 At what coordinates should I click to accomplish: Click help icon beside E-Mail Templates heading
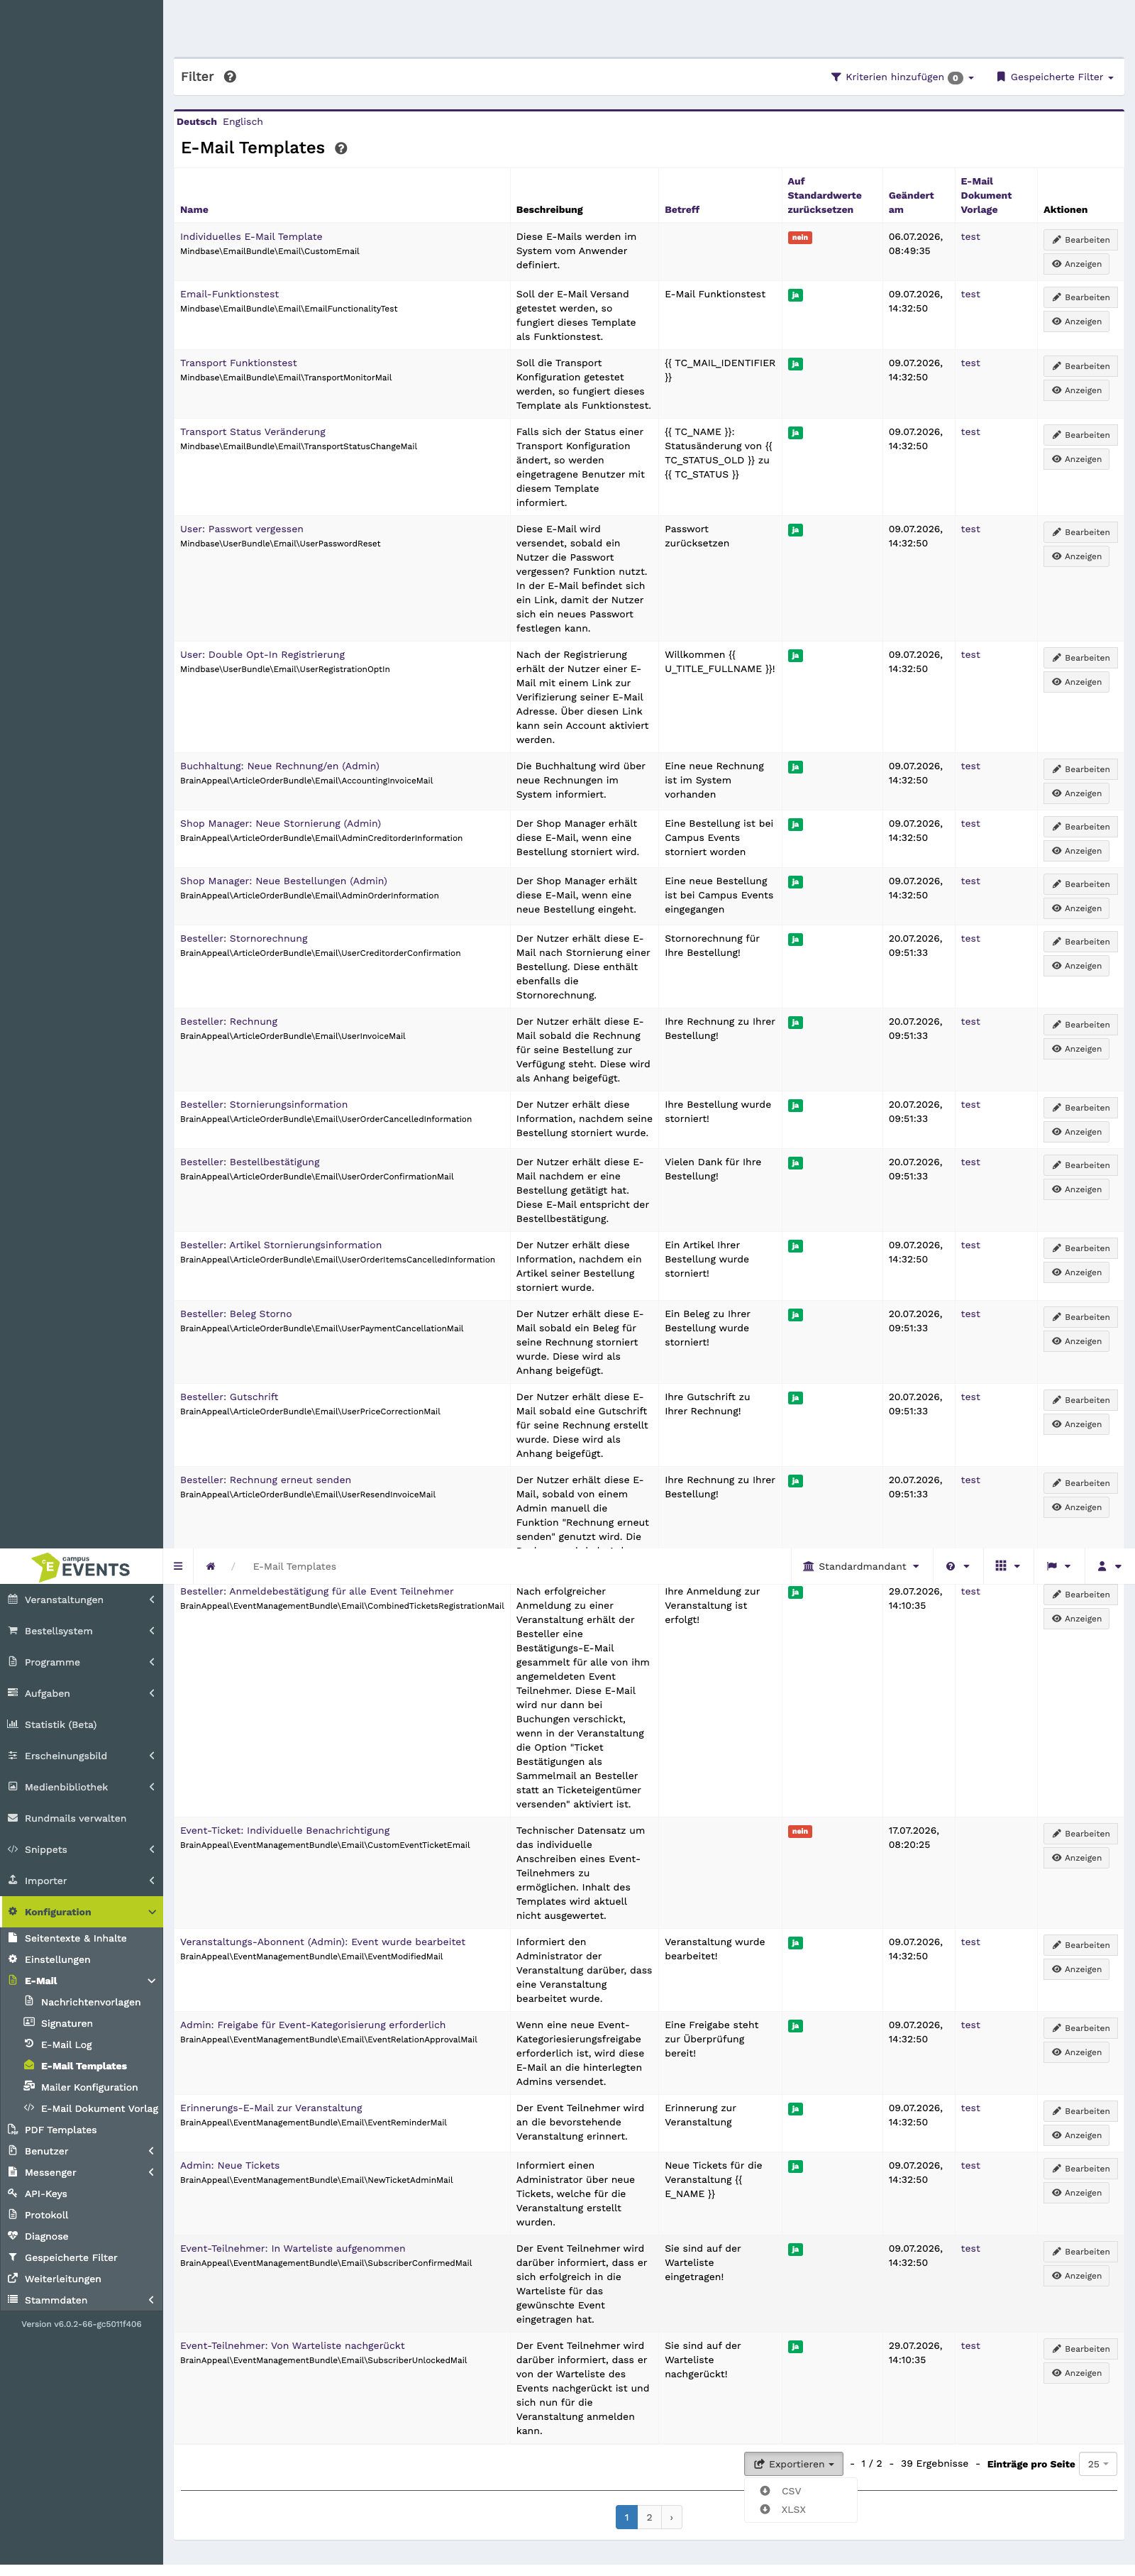[341, 149]
